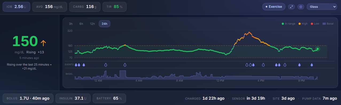Click the last filled drop, right of 8 PM
Image resolution: width=341 pixels, height=105 pixels.
pos(311,65)
